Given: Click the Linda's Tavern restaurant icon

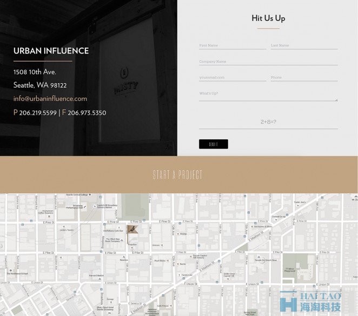Looking at the screenshot, I should pyautogui.click(x=64, y=227).
